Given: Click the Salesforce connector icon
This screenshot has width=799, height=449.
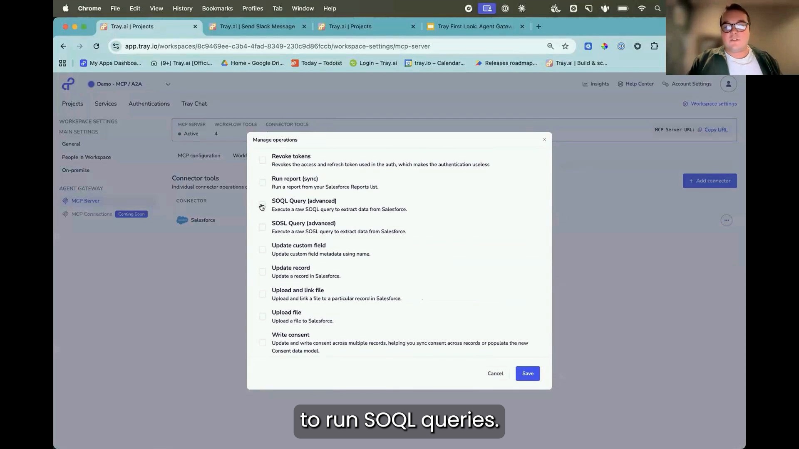Looking at the screenshot, I should [182, 220].
